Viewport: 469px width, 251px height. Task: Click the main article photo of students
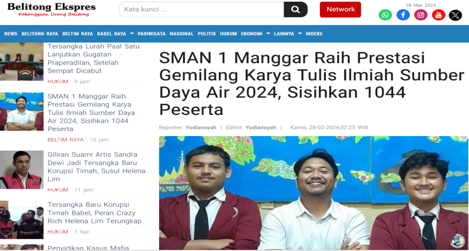point(314,193)
